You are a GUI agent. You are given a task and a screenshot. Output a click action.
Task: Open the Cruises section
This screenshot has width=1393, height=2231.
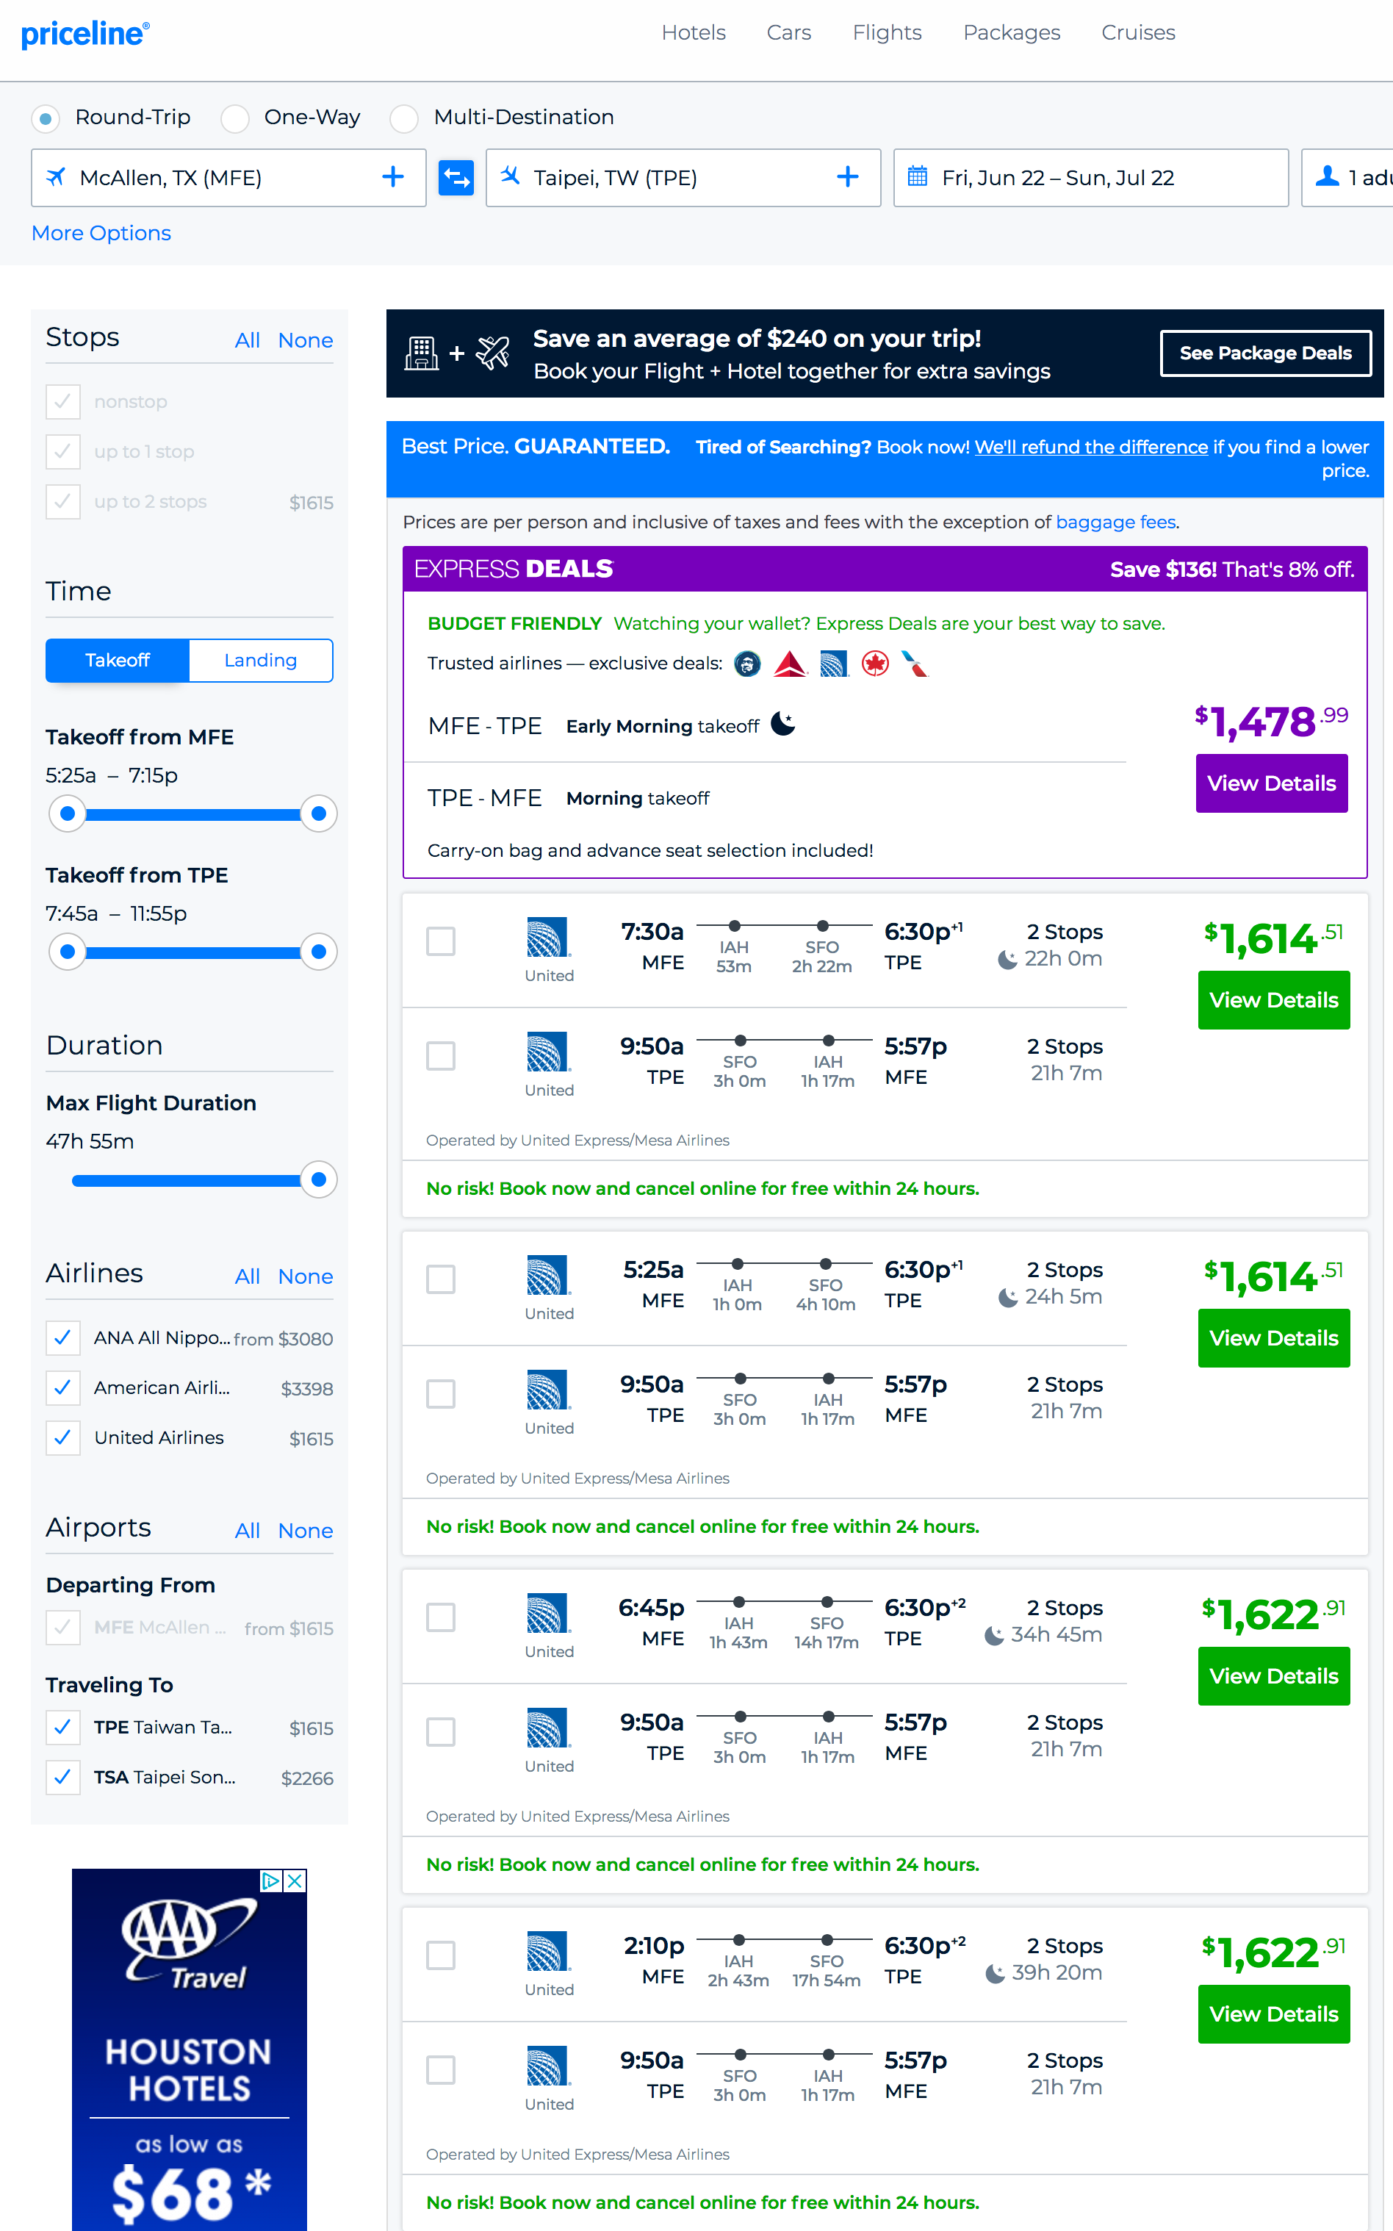pos(1138,32)
